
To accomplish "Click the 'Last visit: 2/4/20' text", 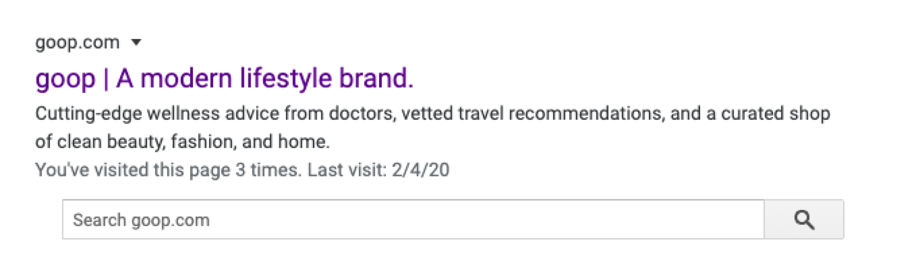I will 378,170.
